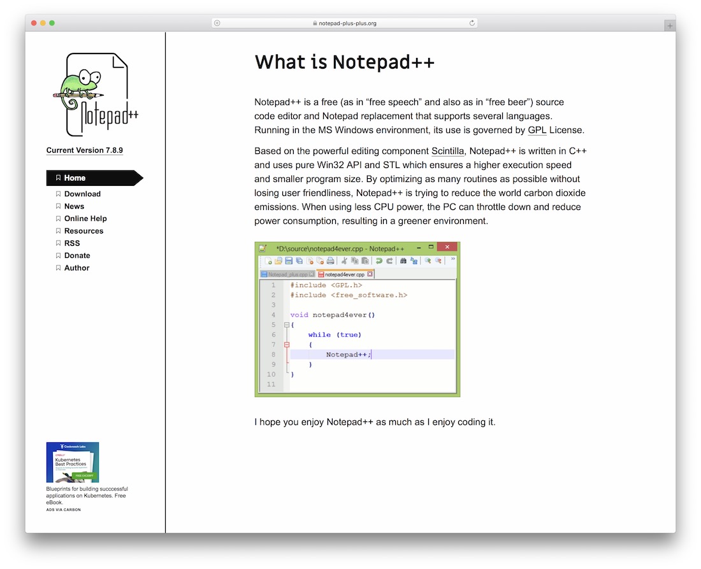Click the Replace icon in the Notepad++ toolbar
Image resolution: width=701 pixels, height=569 pixels.
[414, 261]
